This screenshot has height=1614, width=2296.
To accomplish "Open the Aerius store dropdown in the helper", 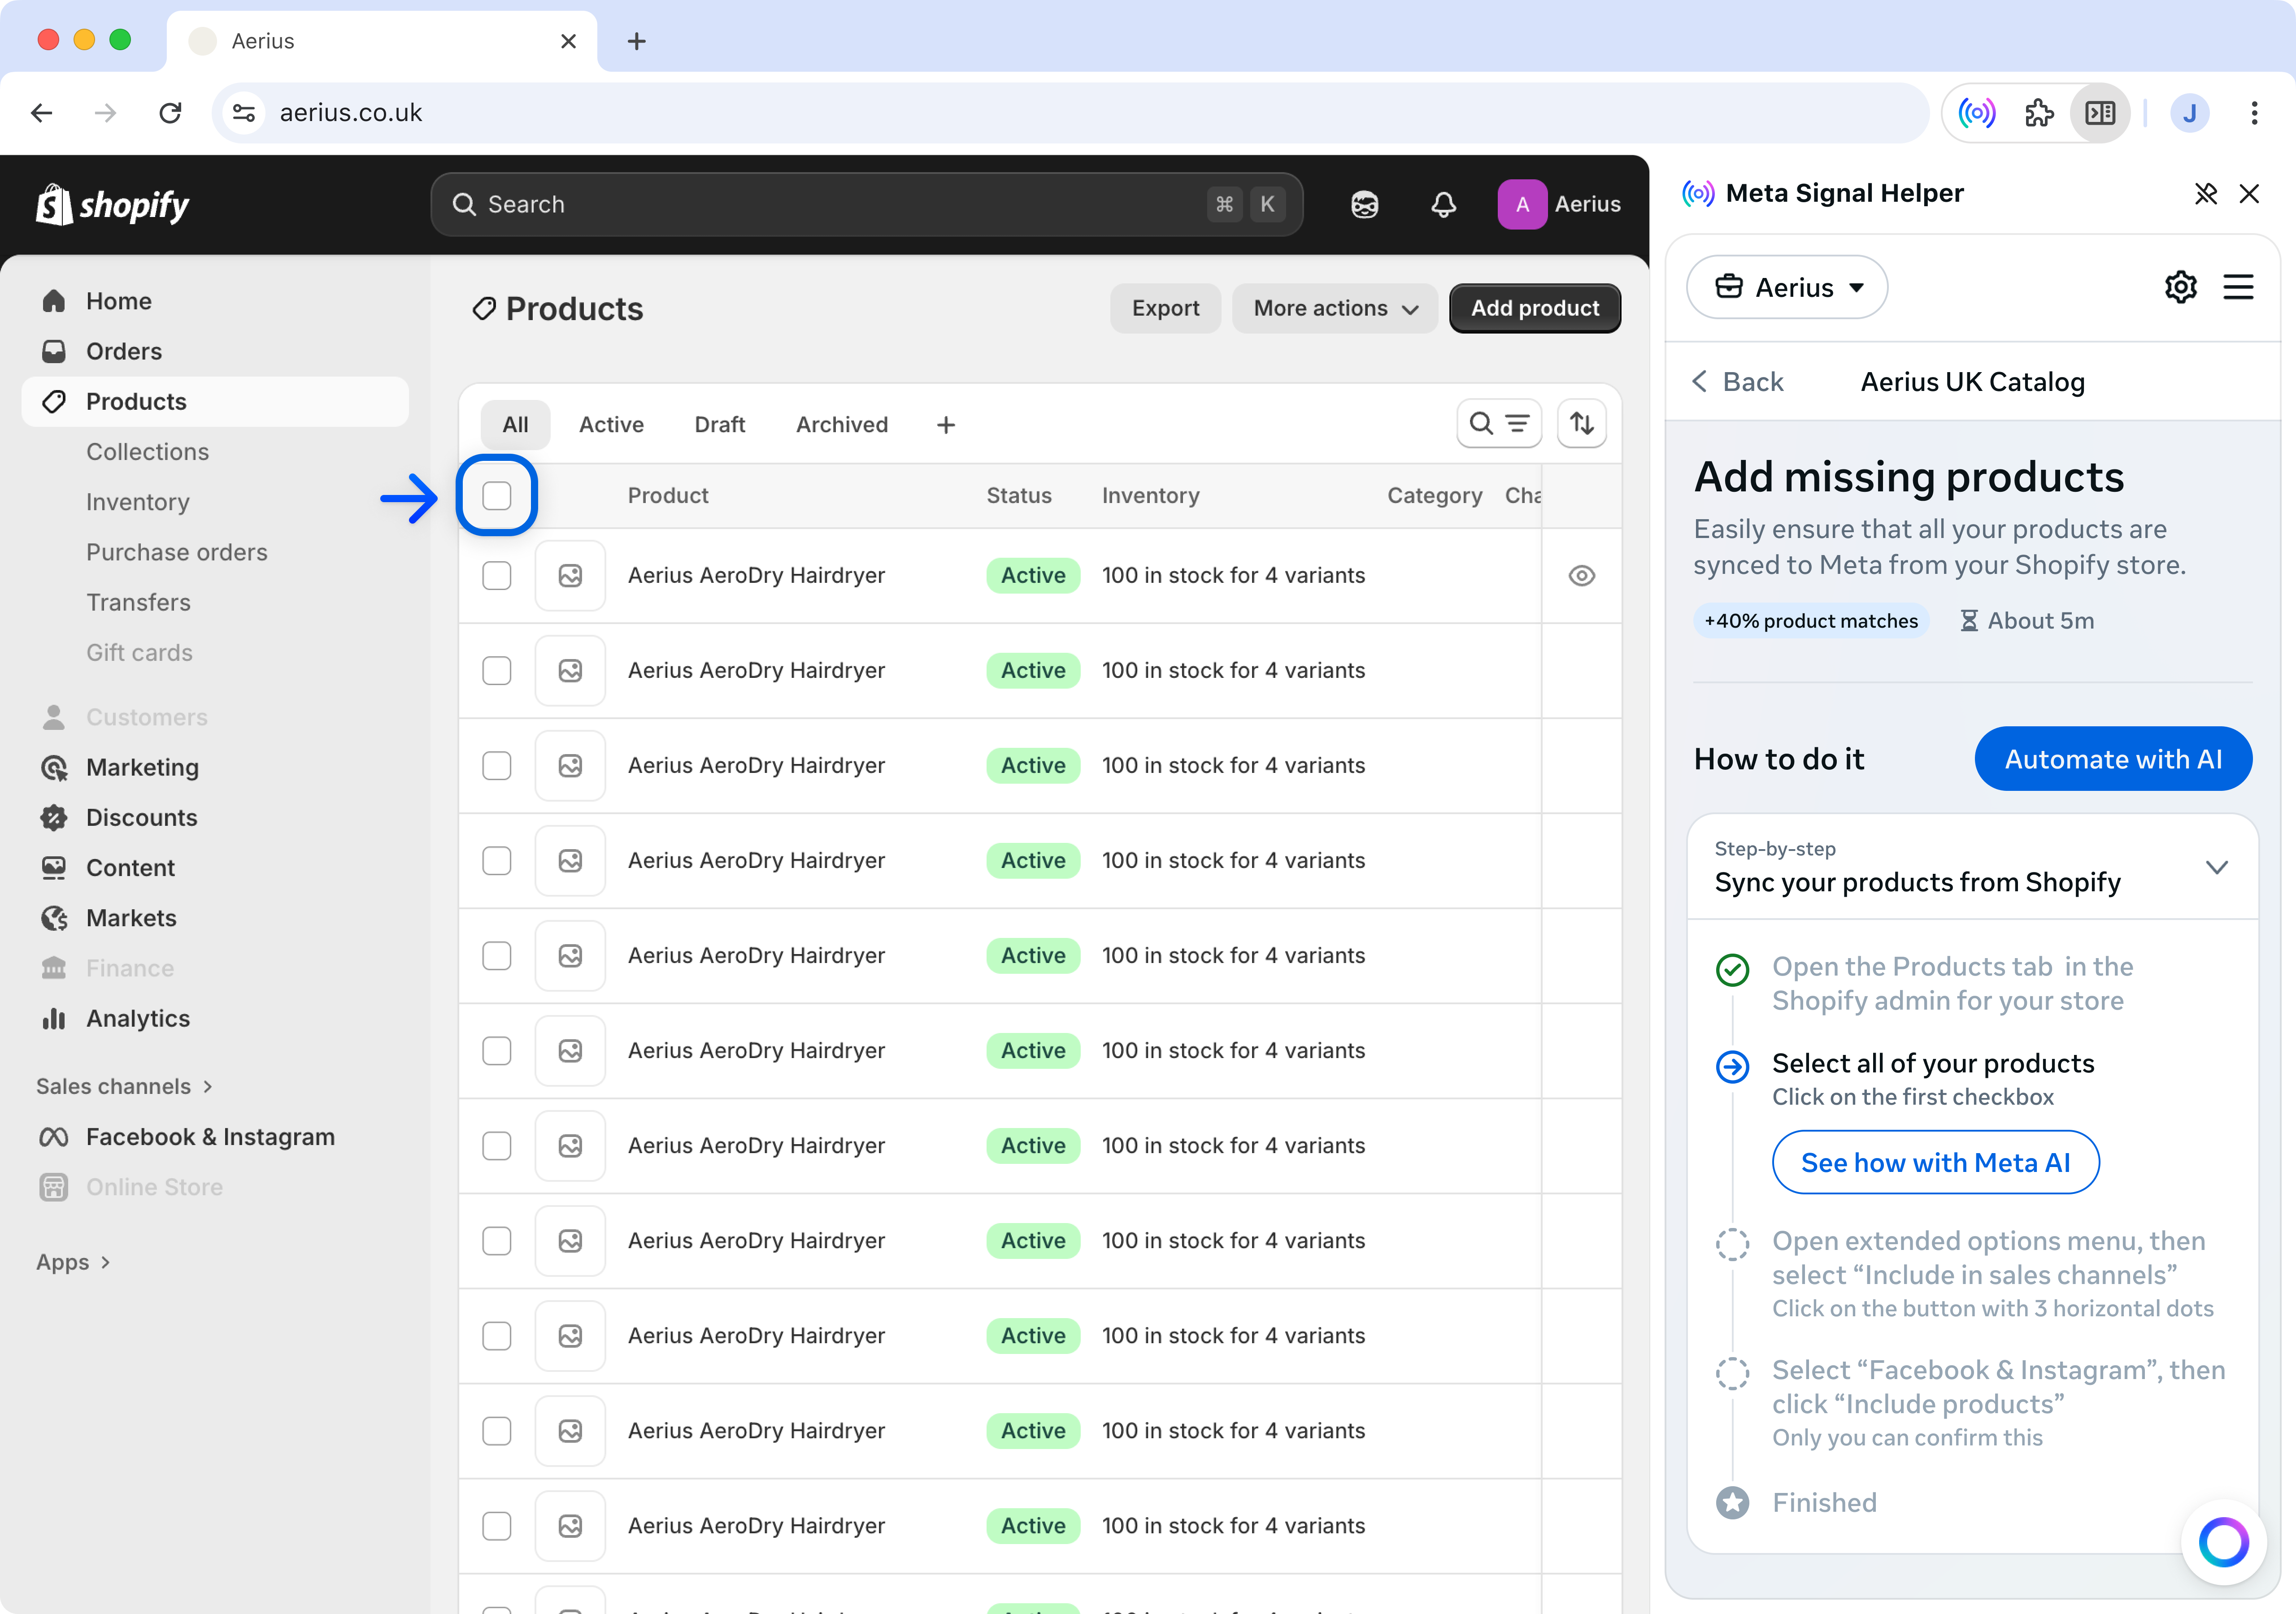I will pyautogui.click(x=1787, y=287).
